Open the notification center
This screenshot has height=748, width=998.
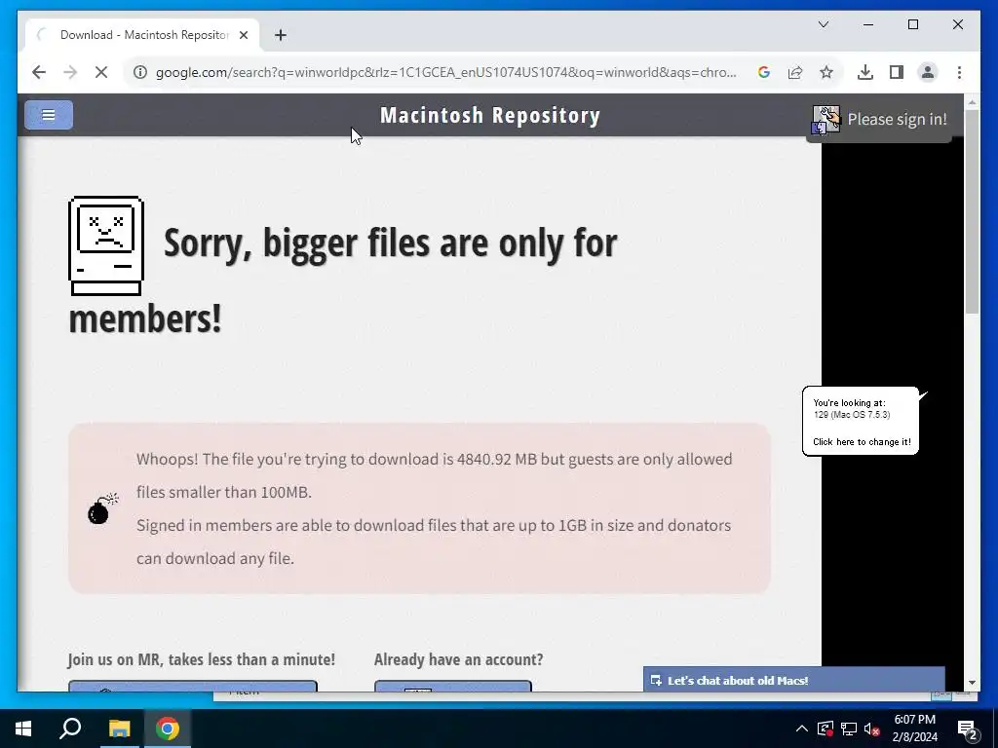point(968,729)
